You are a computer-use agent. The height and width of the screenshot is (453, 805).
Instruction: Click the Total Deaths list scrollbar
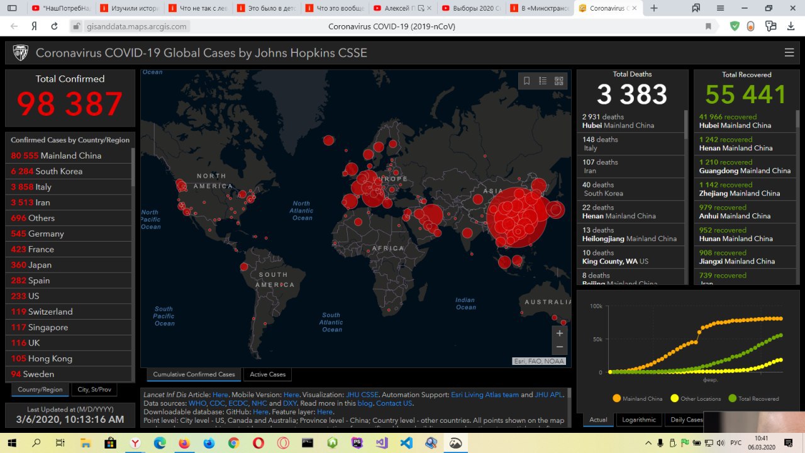point(686,125)
